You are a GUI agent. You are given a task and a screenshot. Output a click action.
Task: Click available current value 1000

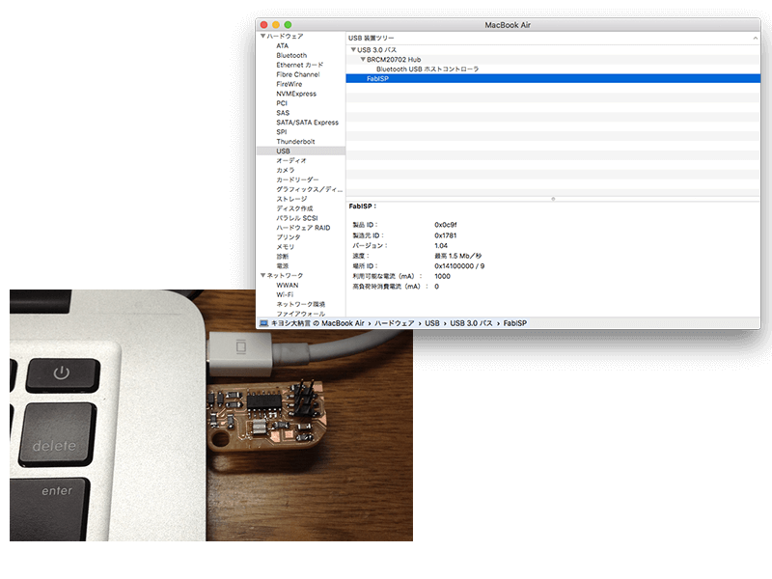click(x=442, y=276)
